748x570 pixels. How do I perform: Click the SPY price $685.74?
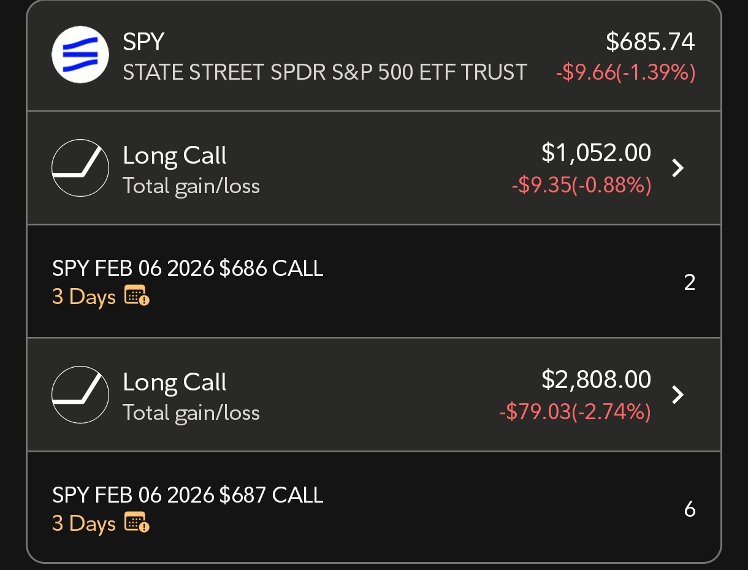tap(650, 42)
